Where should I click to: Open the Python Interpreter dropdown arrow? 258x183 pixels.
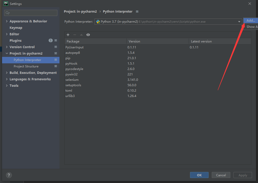click(239, 22)
